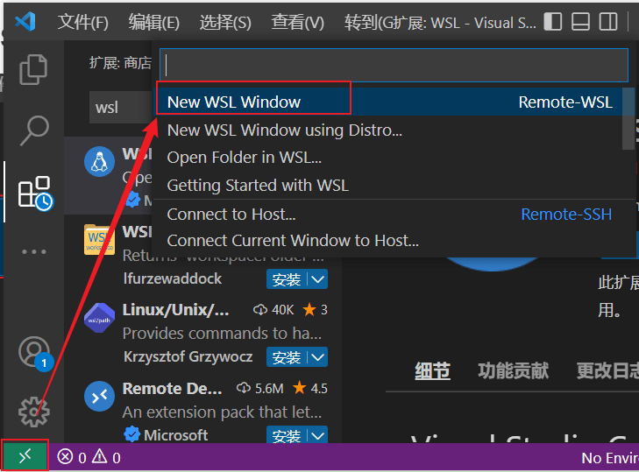The image size is (639, 472).
Task: Click the wsl/path extension icon
Action: (99, 318)
